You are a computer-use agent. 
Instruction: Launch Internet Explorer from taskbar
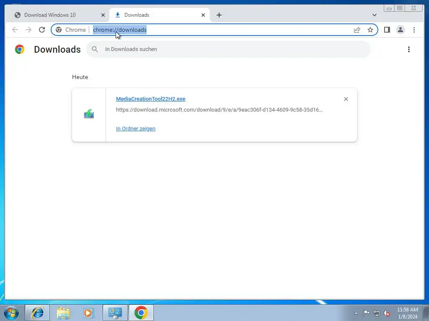pos(37,313)
